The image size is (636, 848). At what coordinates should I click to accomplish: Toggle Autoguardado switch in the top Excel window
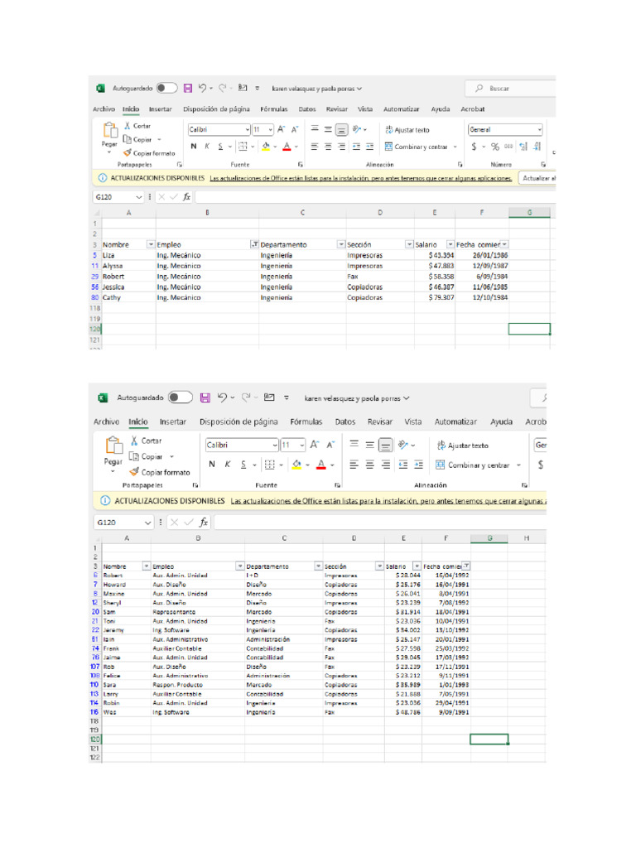click(166, 88)
